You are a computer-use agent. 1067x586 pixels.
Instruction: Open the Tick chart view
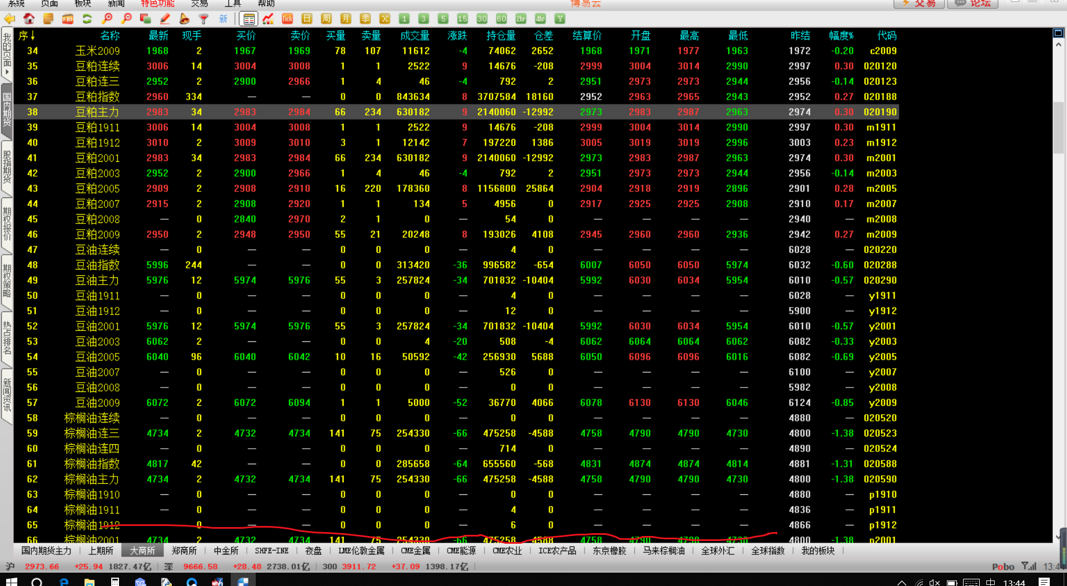pos(287,19)
